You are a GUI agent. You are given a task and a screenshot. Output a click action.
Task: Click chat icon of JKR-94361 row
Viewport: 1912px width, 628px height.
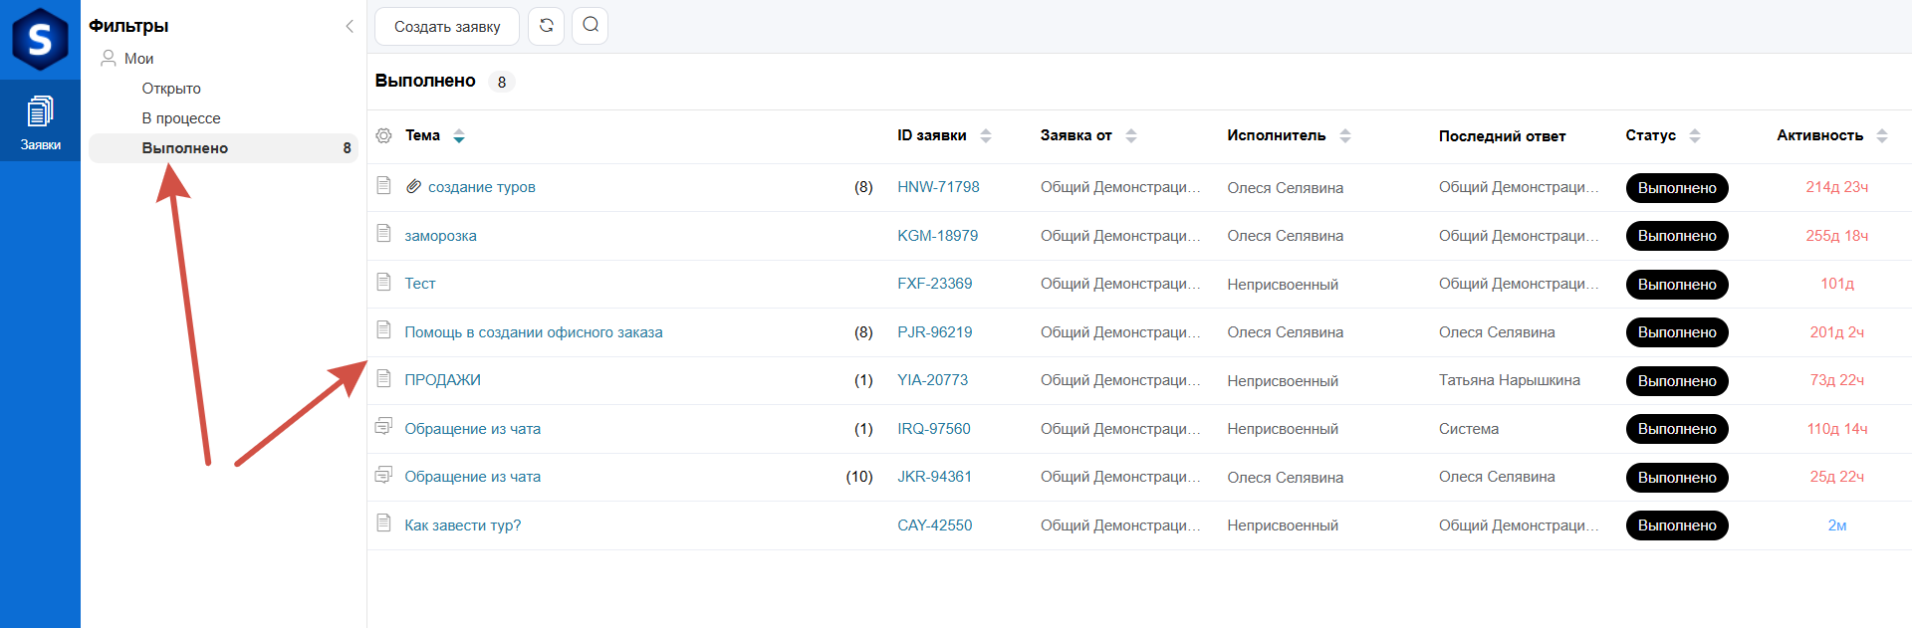point(383,475)
